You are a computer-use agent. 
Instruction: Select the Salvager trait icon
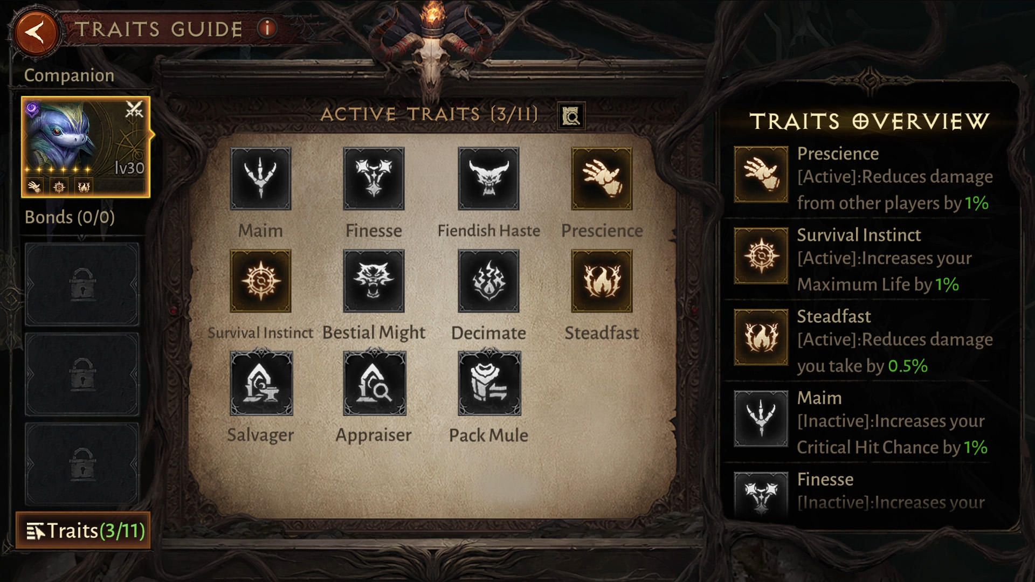point(261,383)
